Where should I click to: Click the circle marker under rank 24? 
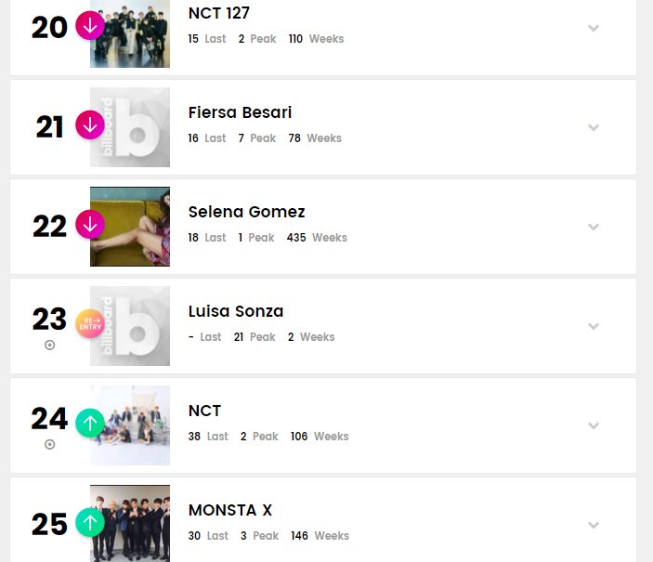49,445
